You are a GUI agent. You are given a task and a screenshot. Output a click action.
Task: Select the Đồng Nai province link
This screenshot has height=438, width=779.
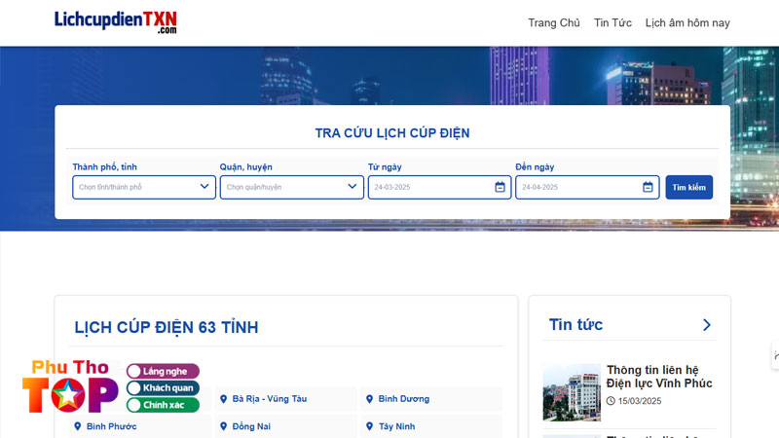[x=251, y=426]
